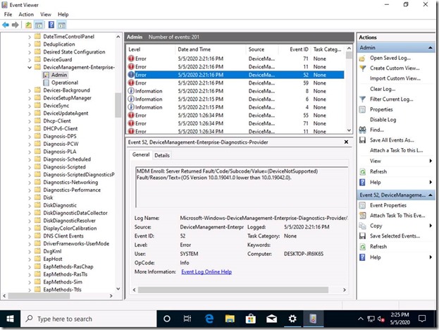Click the Event Properties icon in Actions

362,205
